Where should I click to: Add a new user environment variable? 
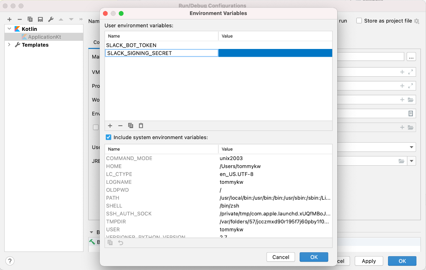click(110, 126)
